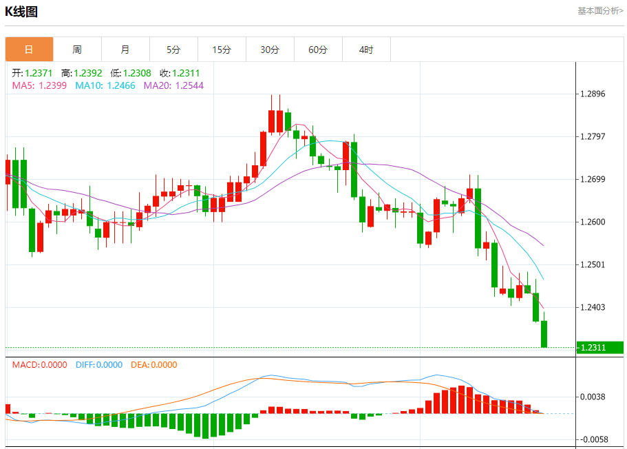The width and height of the screenshot is (627, 449).
Task: Open the 60分 chart tab
Action: click(318, 50)
